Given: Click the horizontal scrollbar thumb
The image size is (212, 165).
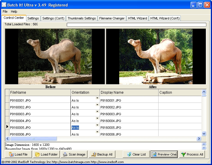Looking at the screenshot, I should click(33, 138).
